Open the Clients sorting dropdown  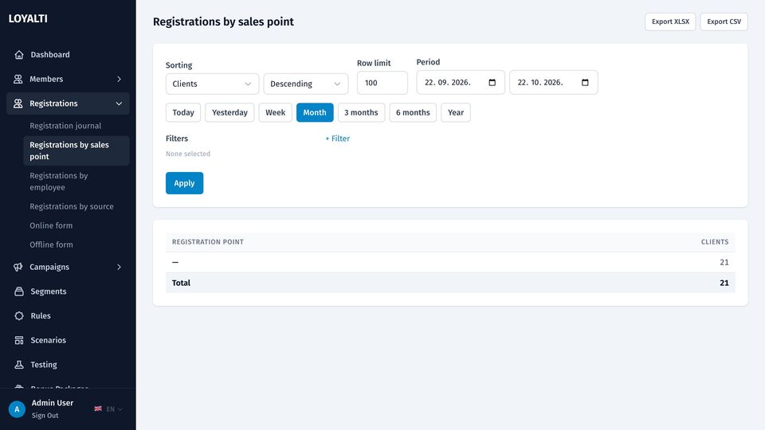[x=212, y=84]
